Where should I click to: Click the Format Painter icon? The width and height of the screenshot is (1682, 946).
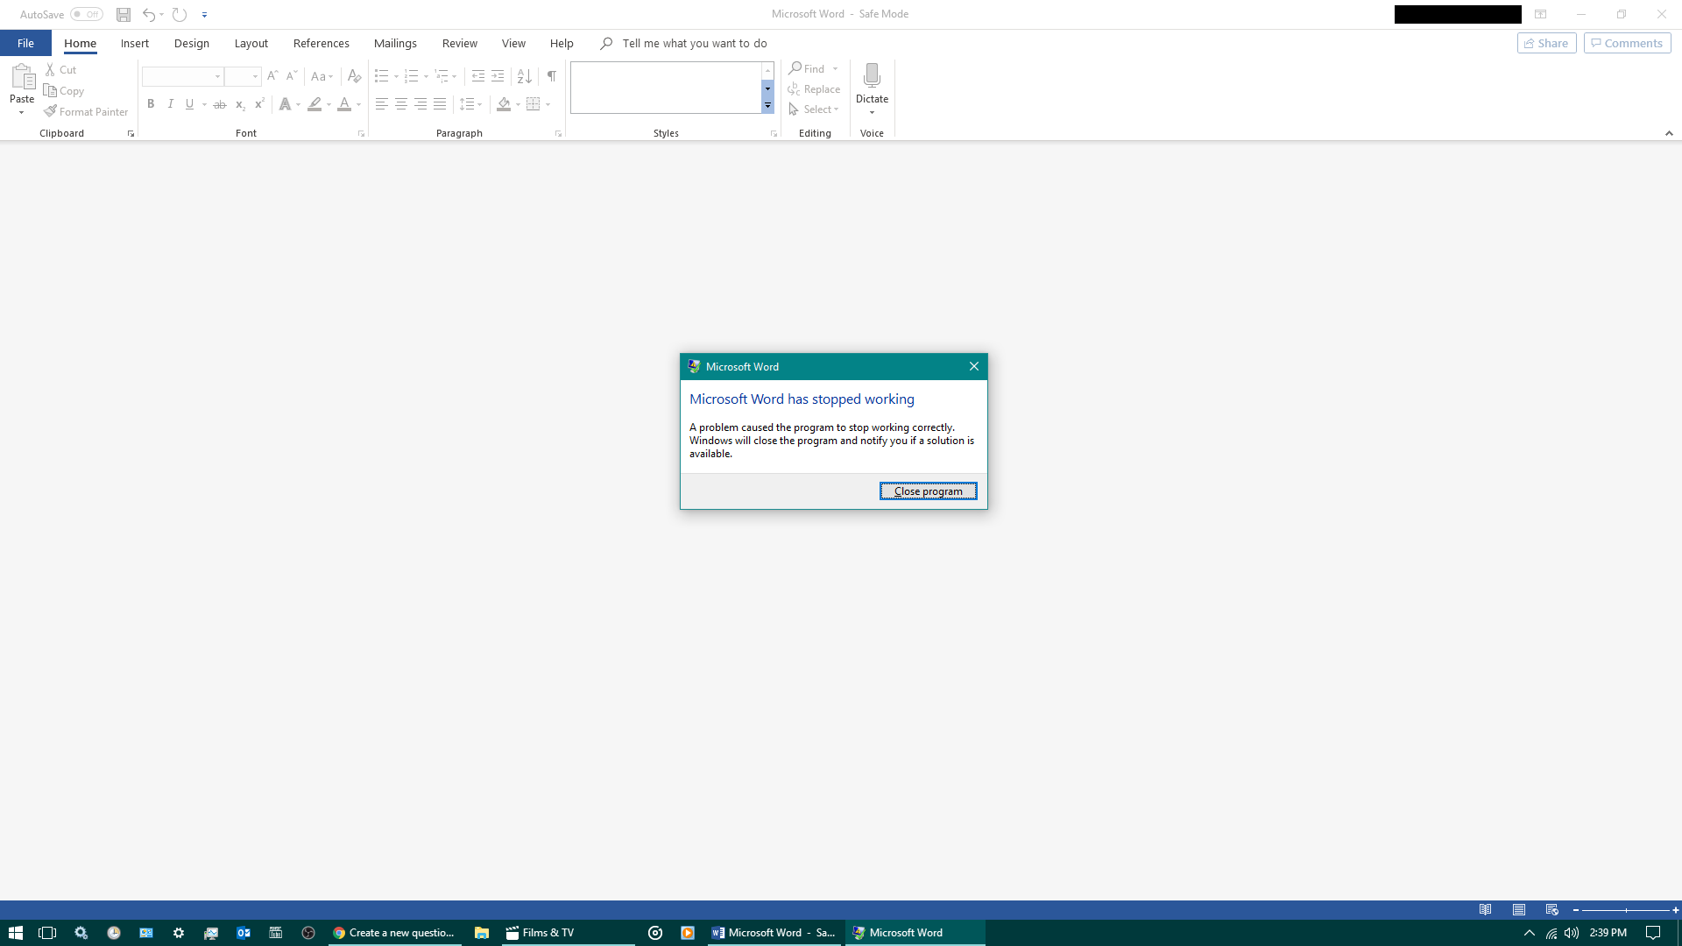point(51,111)
